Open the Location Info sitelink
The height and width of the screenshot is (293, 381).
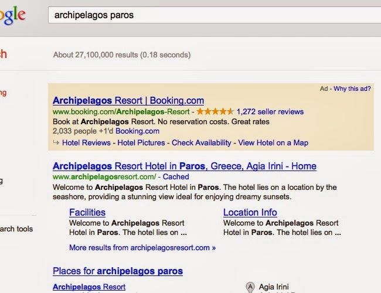250,213
